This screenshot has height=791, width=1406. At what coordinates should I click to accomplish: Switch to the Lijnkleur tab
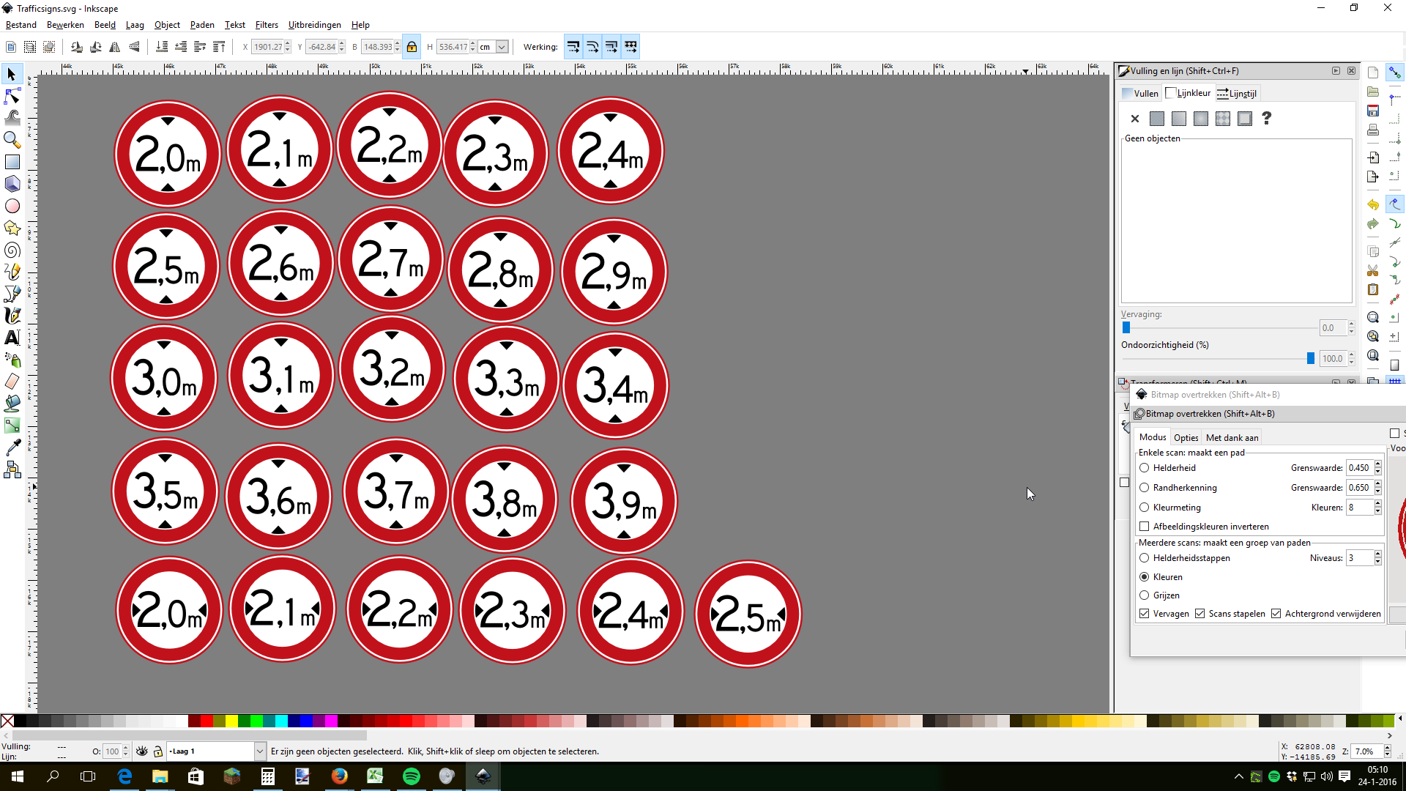[x=1188, y=93]
